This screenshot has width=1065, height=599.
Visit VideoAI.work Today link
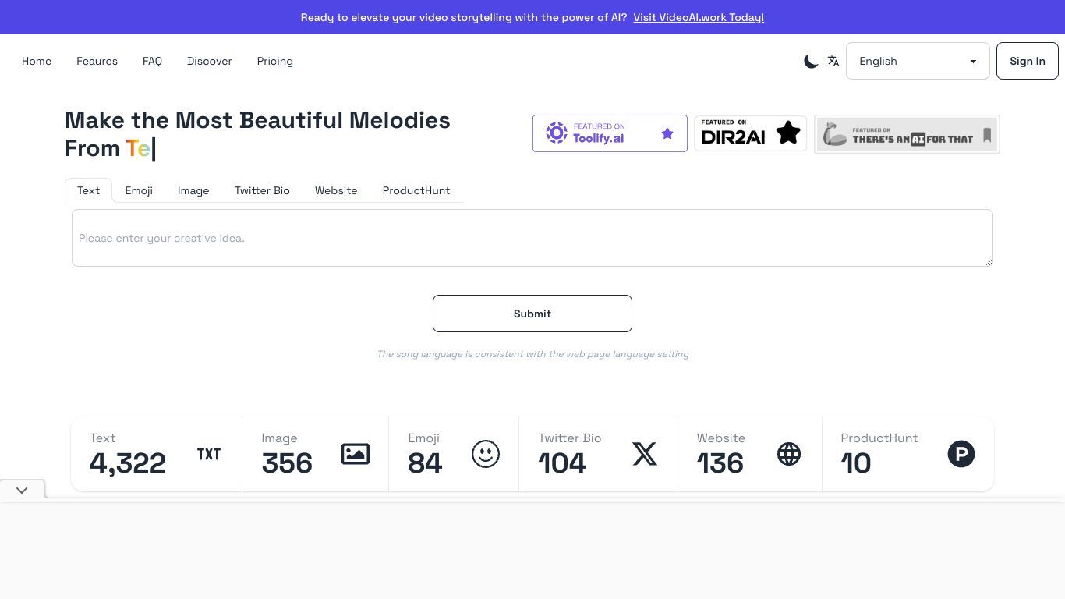click(699, 17)
